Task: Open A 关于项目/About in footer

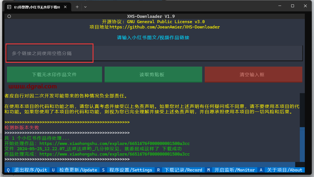Action: 281,170
